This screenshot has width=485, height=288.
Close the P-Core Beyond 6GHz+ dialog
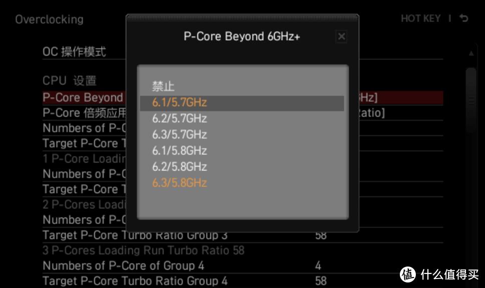(342, 36)
